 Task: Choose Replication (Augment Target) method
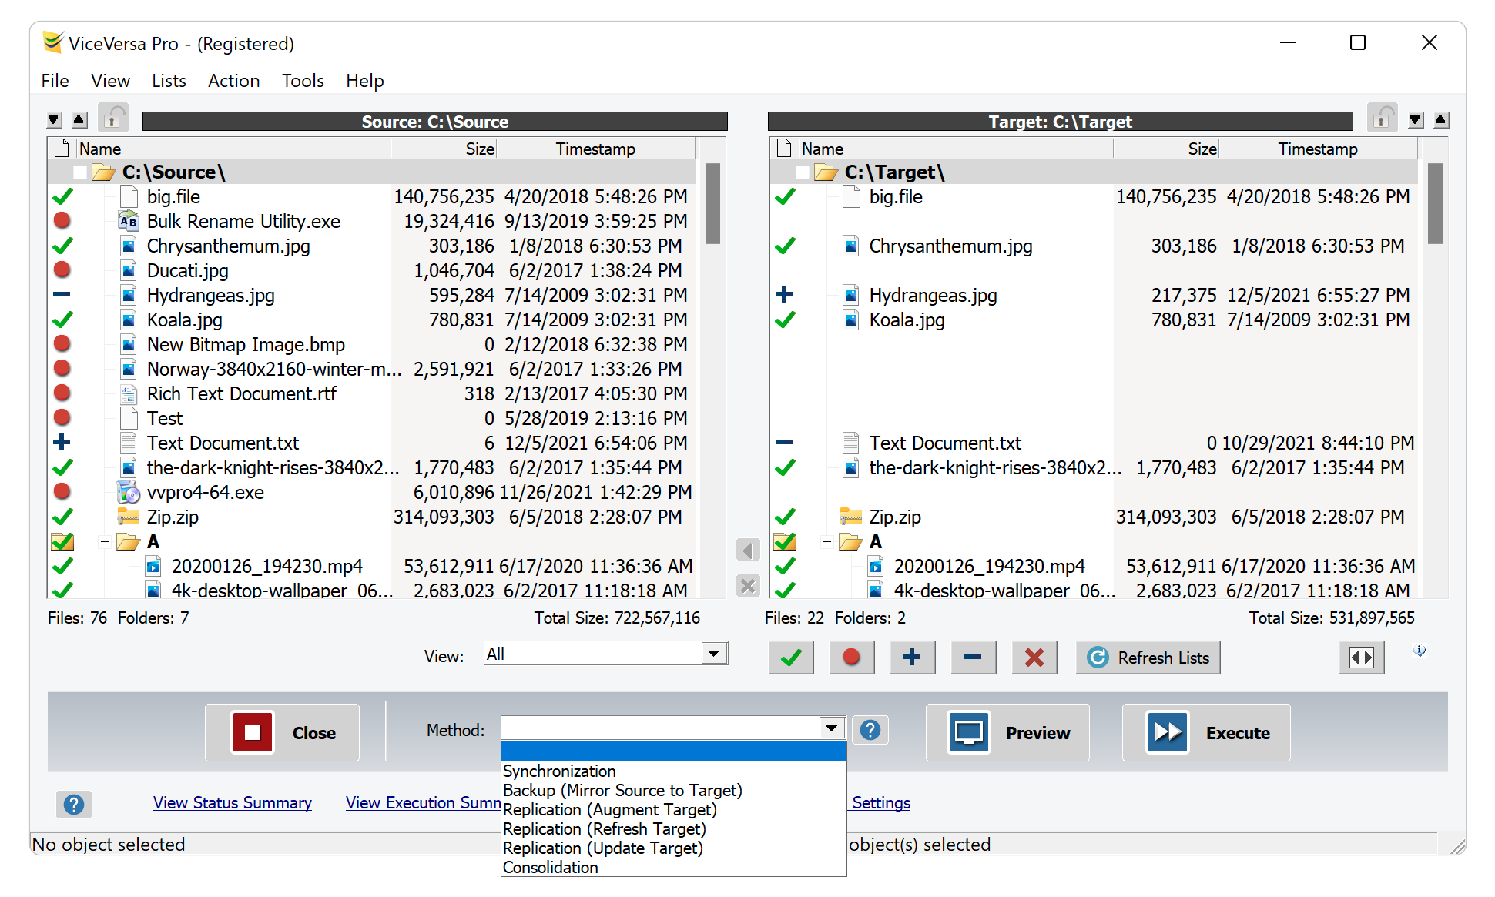pos(674,810)
